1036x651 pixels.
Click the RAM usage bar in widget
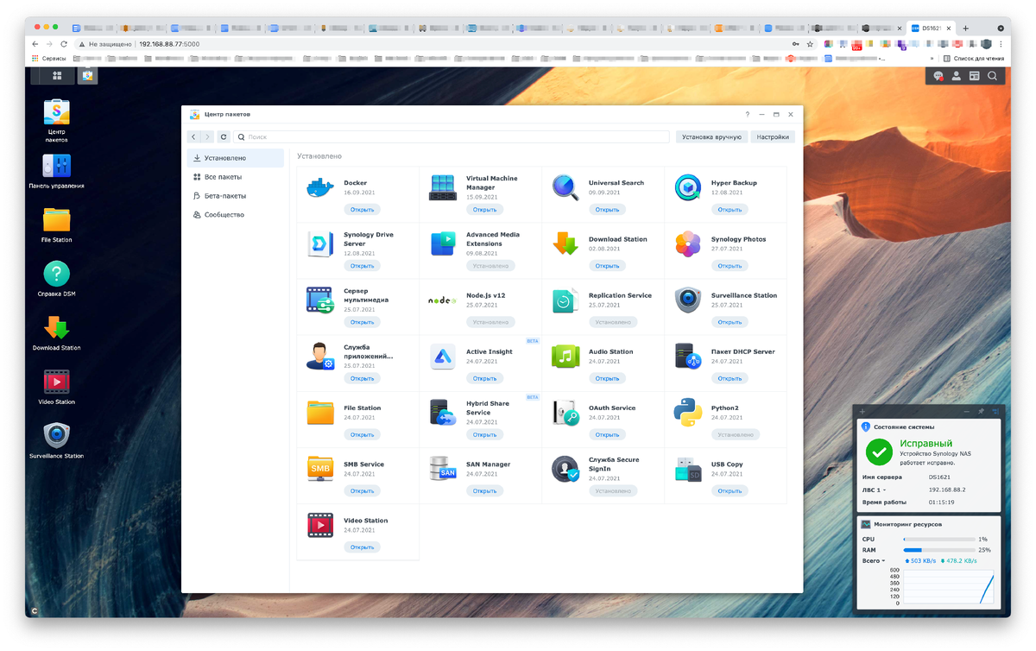[x=939, y=550]
